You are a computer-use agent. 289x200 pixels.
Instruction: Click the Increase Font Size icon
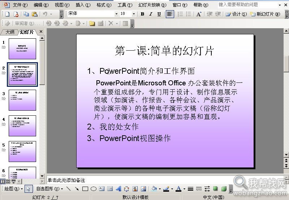[199, 14]
